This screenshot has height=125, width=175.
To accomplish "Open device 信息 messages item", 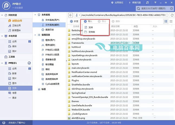I will point(12,93).
